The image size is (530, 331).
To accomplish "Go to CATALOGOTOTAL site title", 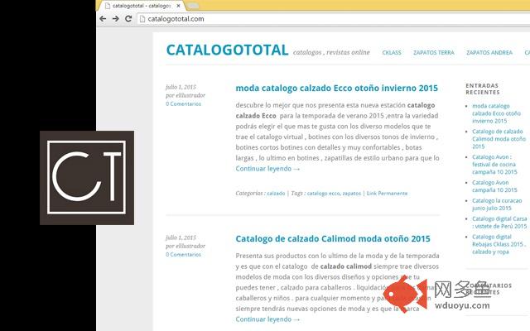I will tap(227, 50).
